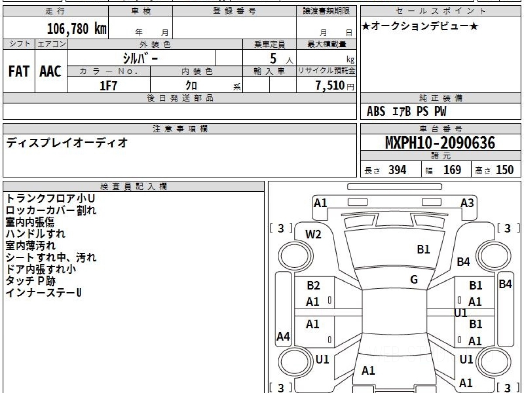Select the 最大積載量 header

coord(326,44)
